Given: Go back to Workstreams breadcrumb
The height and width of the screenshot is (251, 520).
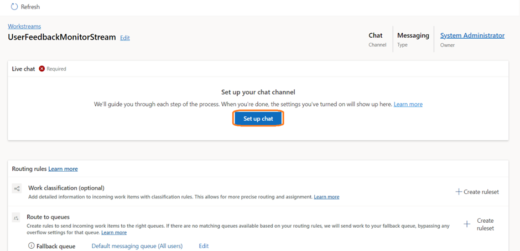Looking at the screenshot, I should point(24,26).
